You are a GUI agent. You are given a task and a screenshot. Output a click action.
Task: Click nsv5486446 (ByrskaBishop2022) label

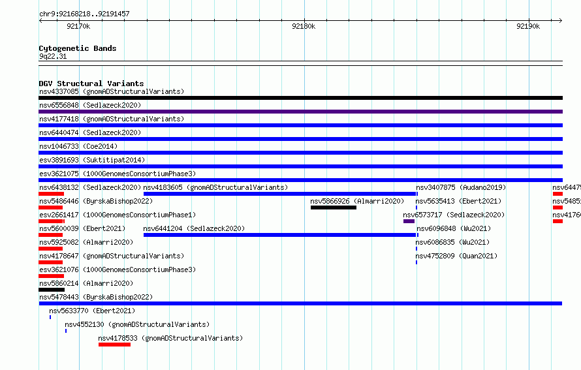[x=96, y=201]
